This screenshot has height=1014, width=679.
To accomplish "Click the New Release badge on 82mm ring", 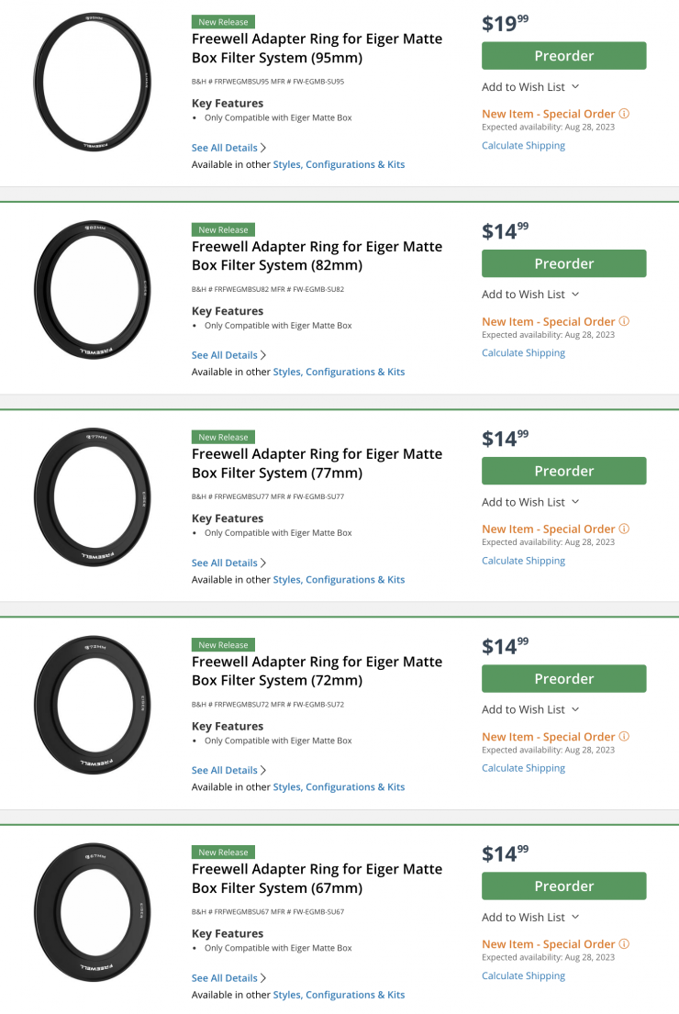I will (223, 229).
